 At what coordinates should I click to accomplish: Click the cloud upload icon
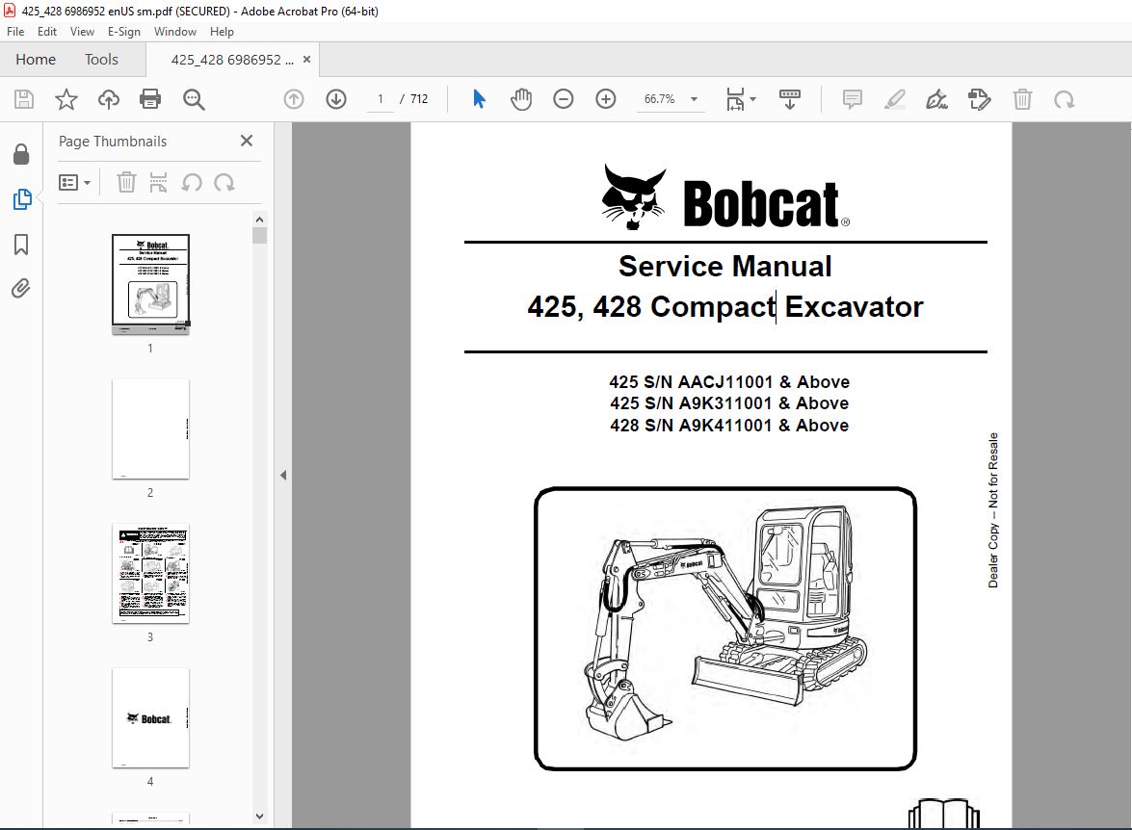[109, 99]
